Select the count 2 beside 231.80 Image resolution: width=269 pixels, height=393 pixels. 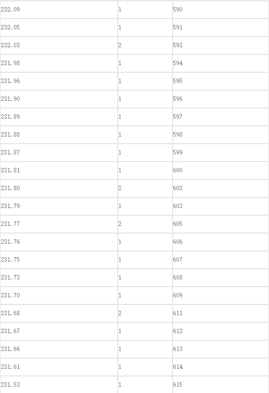(145, 188)
